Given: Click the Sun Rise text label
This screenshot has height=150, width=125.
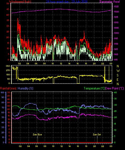Looking at the screenshot, I should point(37,135).
